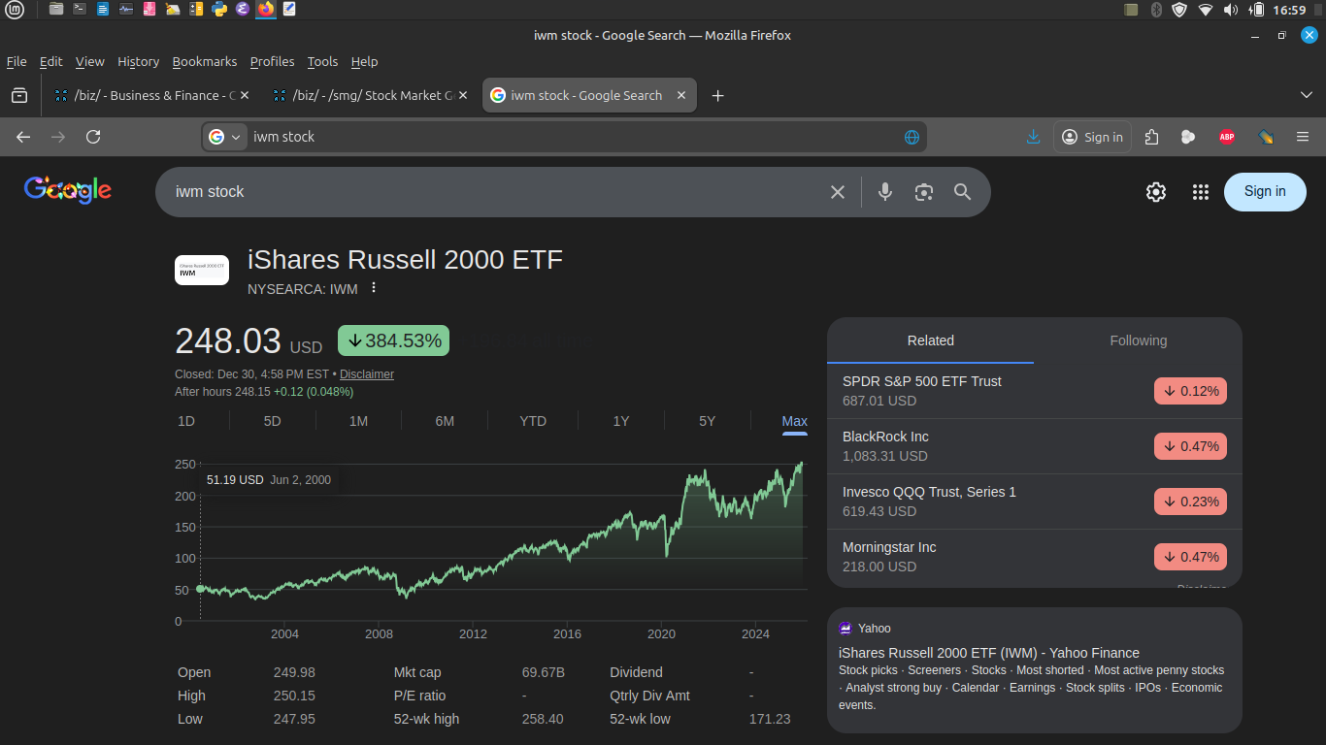This screenshot has width=1326, height=745.
Task: Open the Firefox View tab icon
Action: coord(19,95)
